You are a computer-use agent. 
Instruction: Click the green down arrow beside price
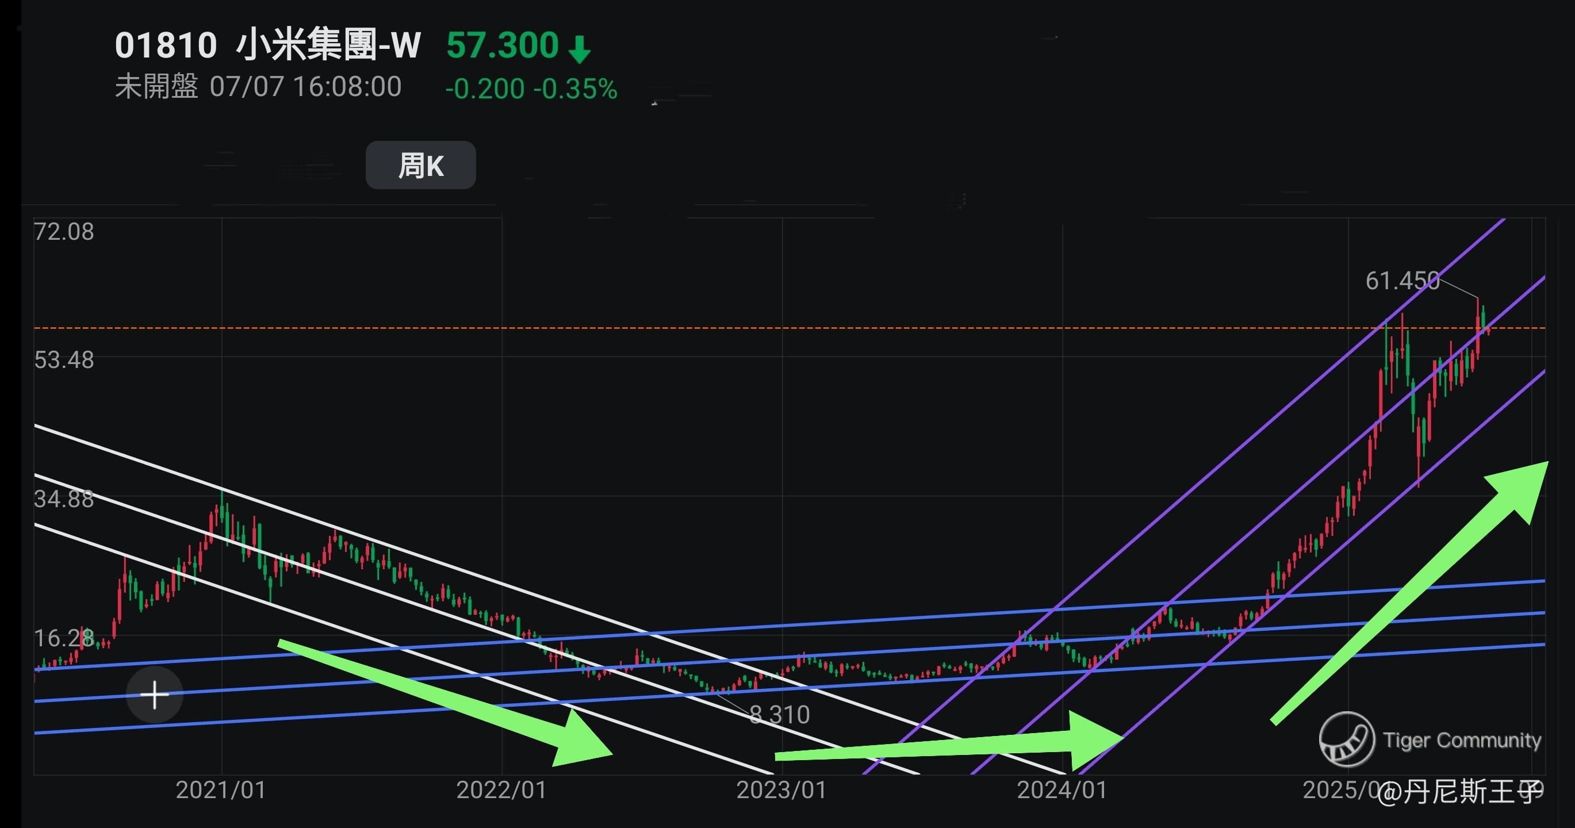pos(580,49)
